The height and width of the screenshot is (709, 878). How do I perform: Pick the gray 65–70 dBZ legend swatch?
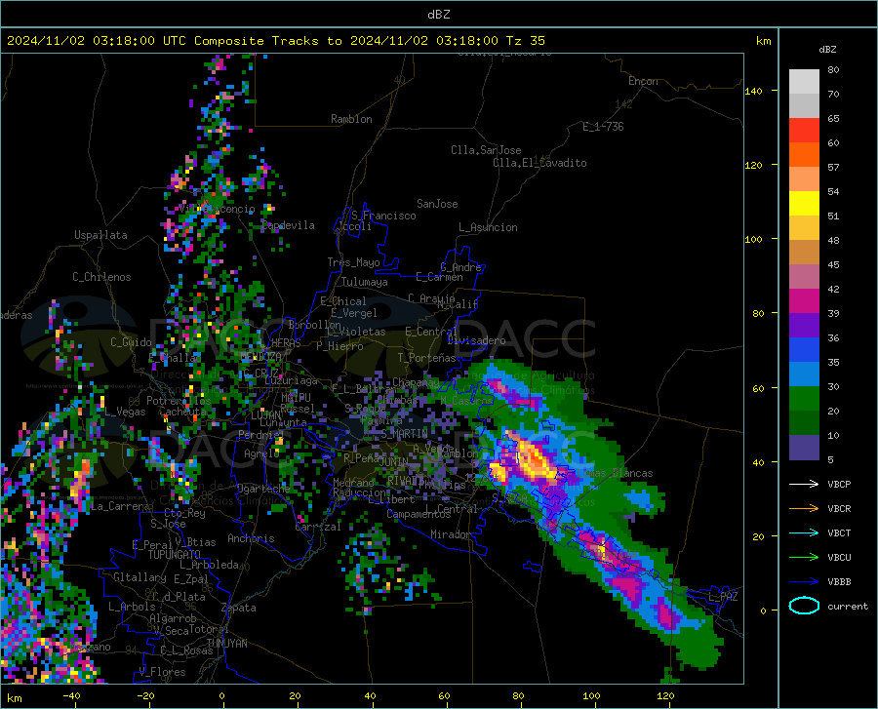coord(804,105)
